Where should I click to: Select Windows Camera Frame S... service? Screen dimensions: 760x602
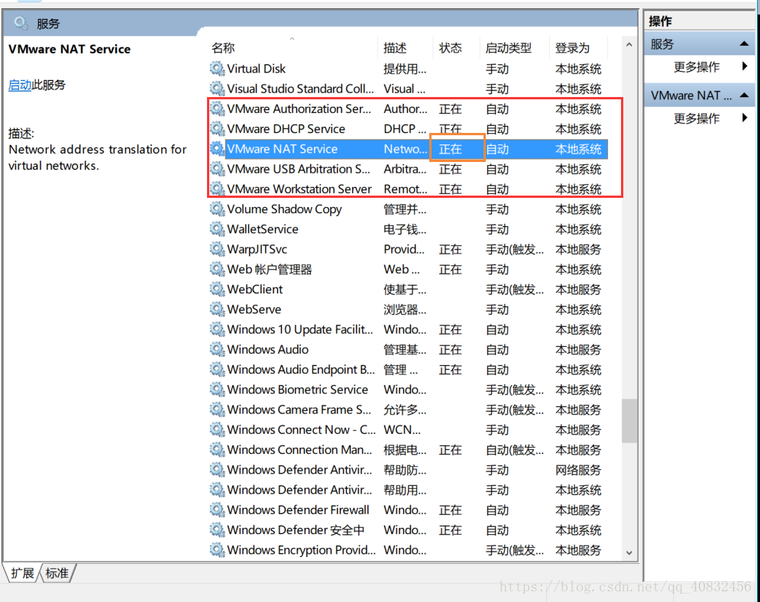pyautogui.click(x=408, y=409)
